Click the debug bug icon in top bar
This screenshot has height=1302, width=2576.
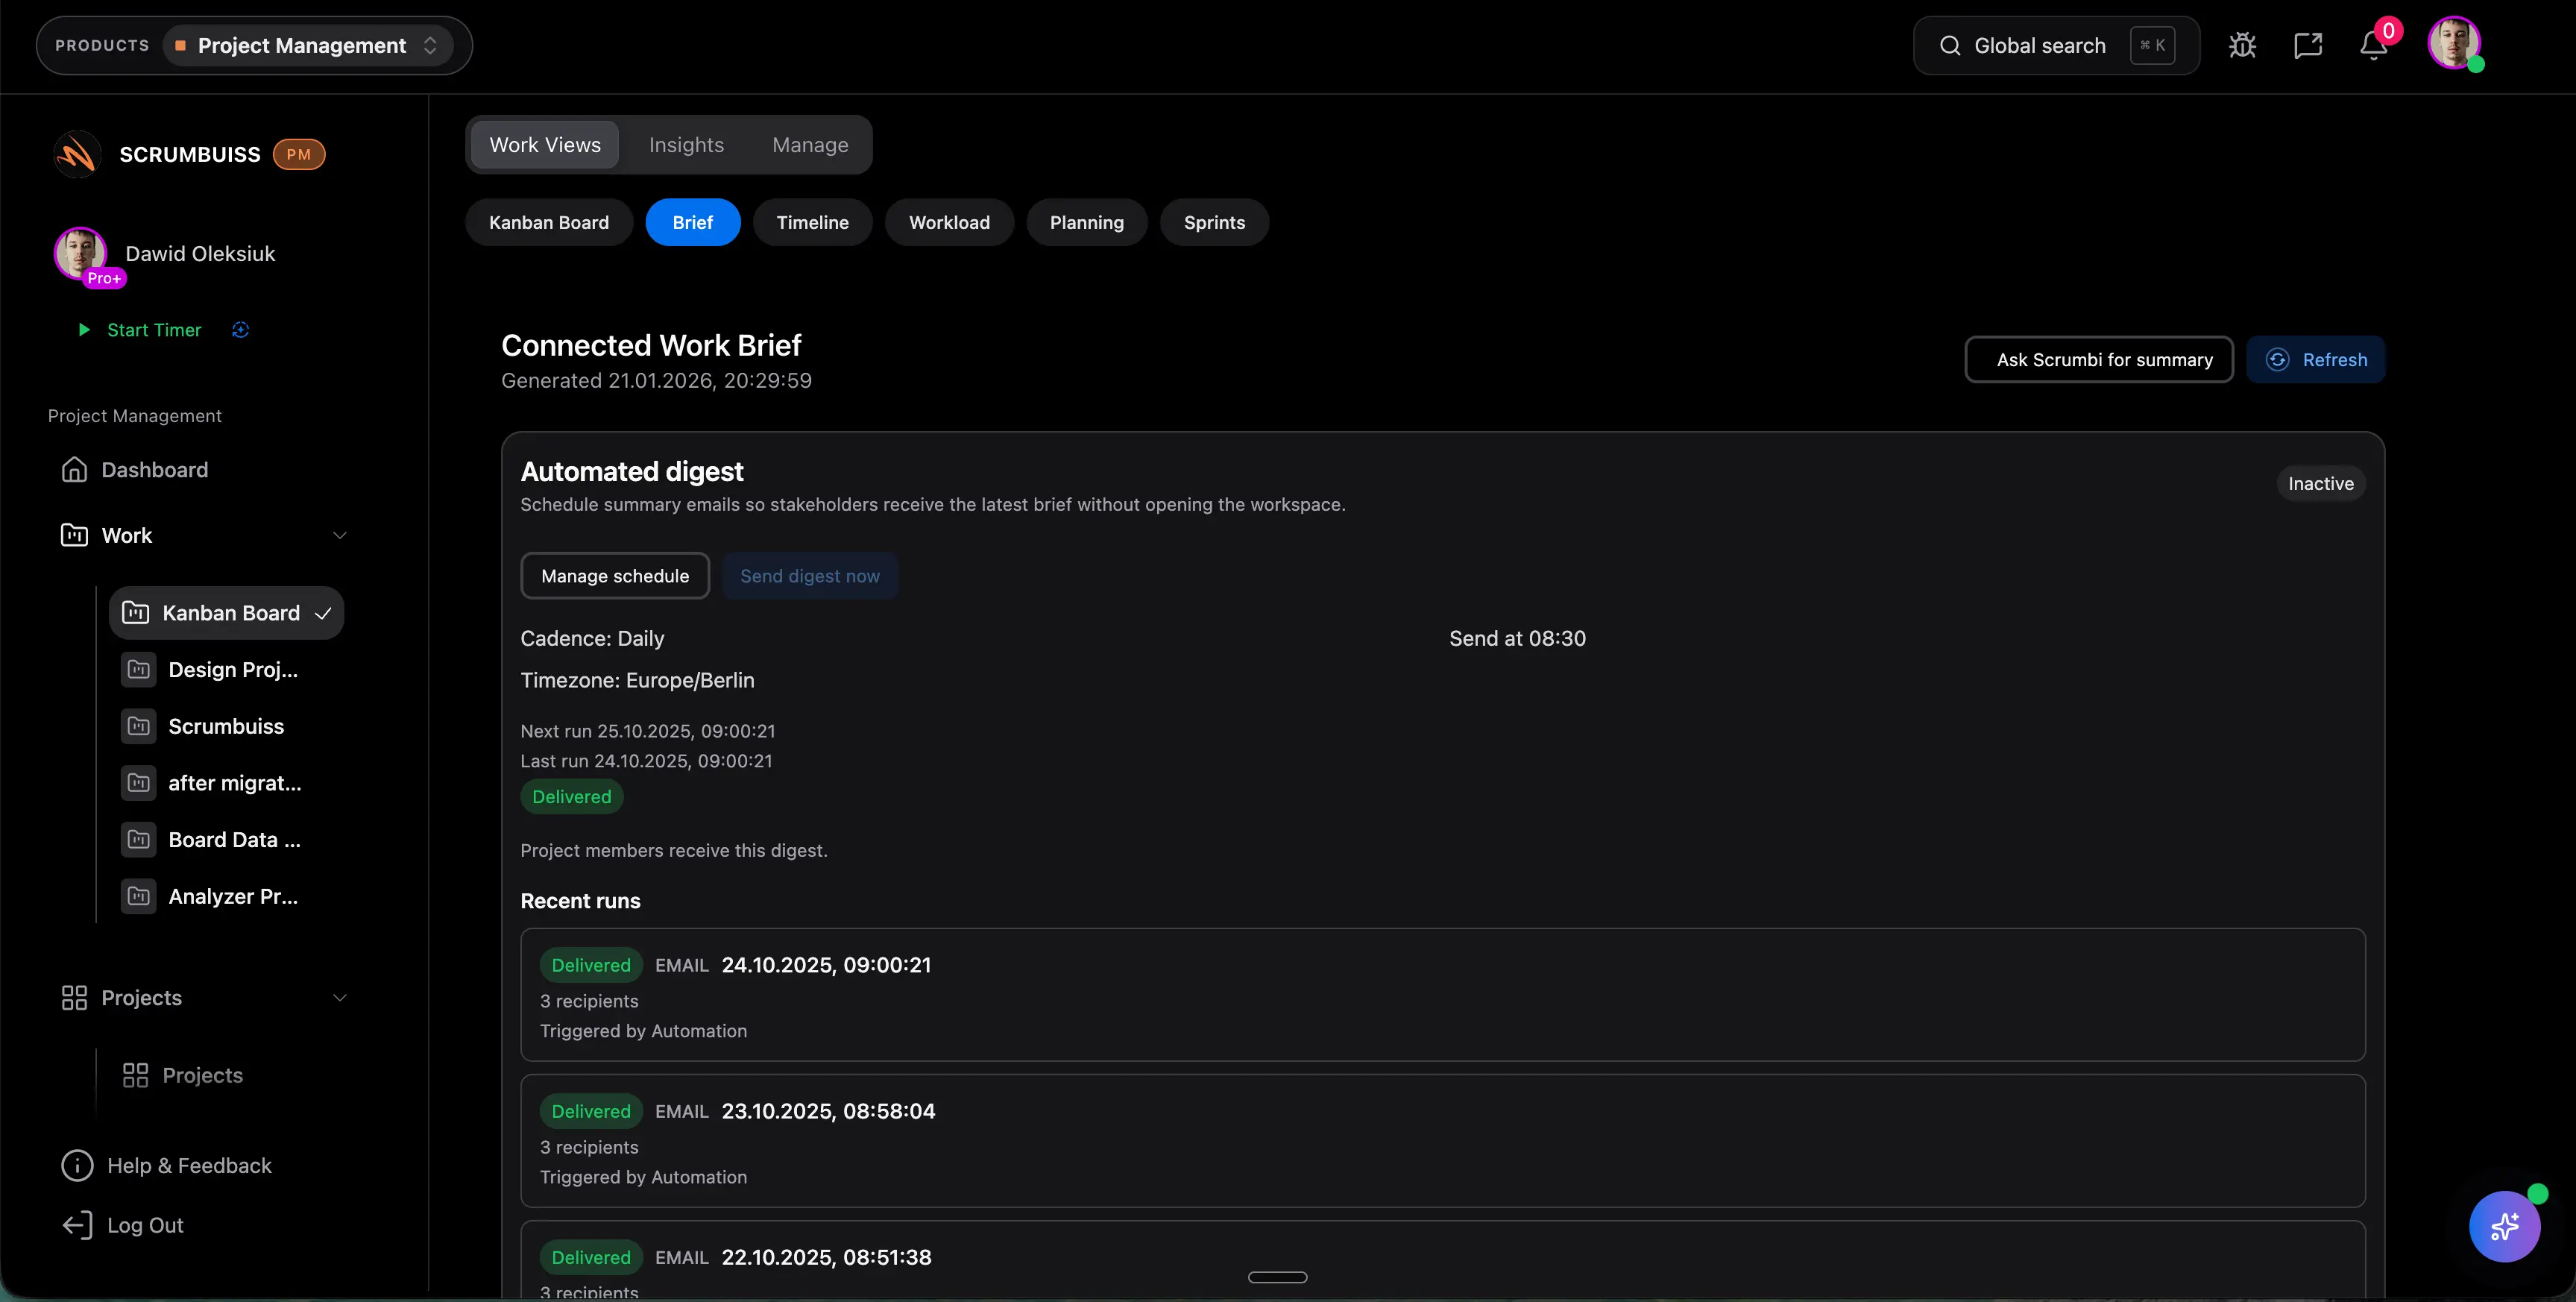[x=2243, y=45]
